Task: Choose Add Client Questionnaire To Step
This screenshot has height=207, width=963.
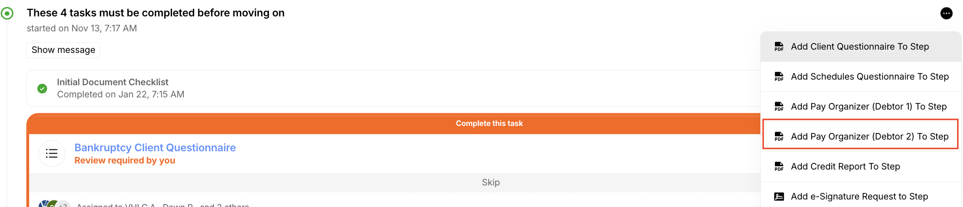Action: click(860, 47)
